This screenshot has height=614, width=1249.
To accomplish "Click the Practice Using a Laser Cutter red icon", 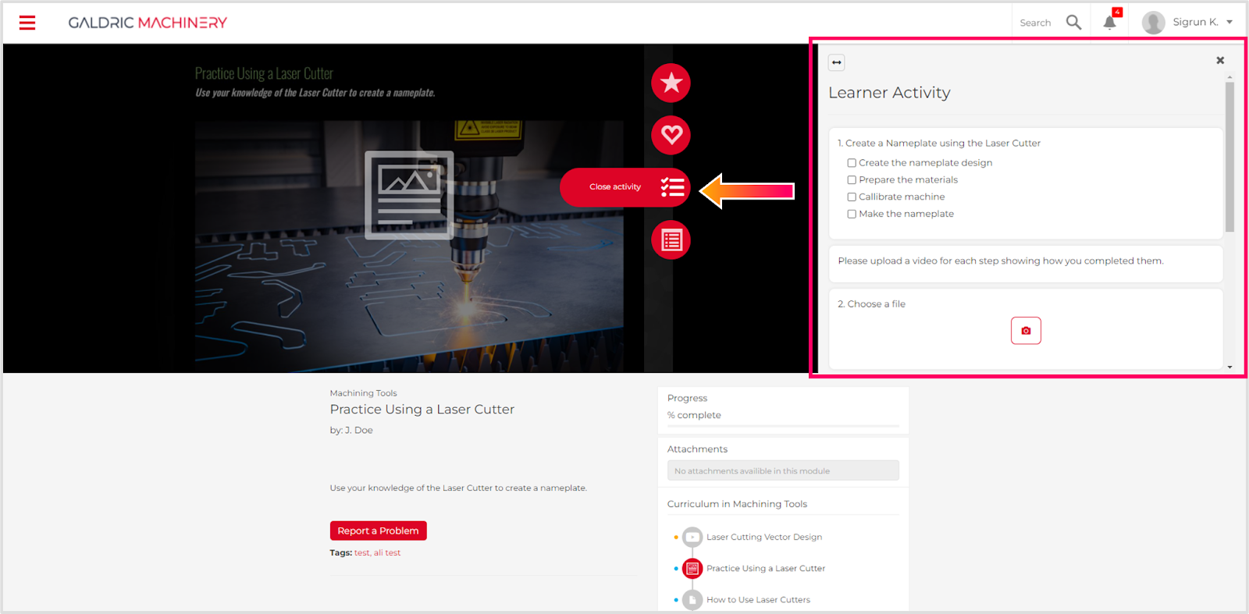I will point(692,568).
